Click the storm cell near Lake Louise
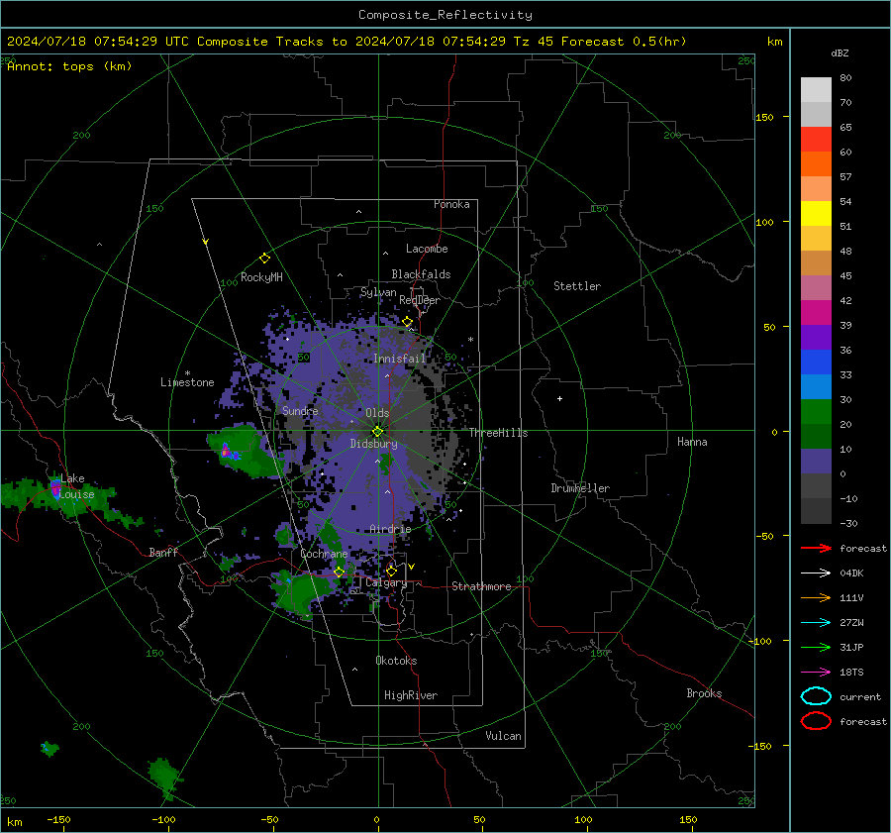 coord(55,488)
